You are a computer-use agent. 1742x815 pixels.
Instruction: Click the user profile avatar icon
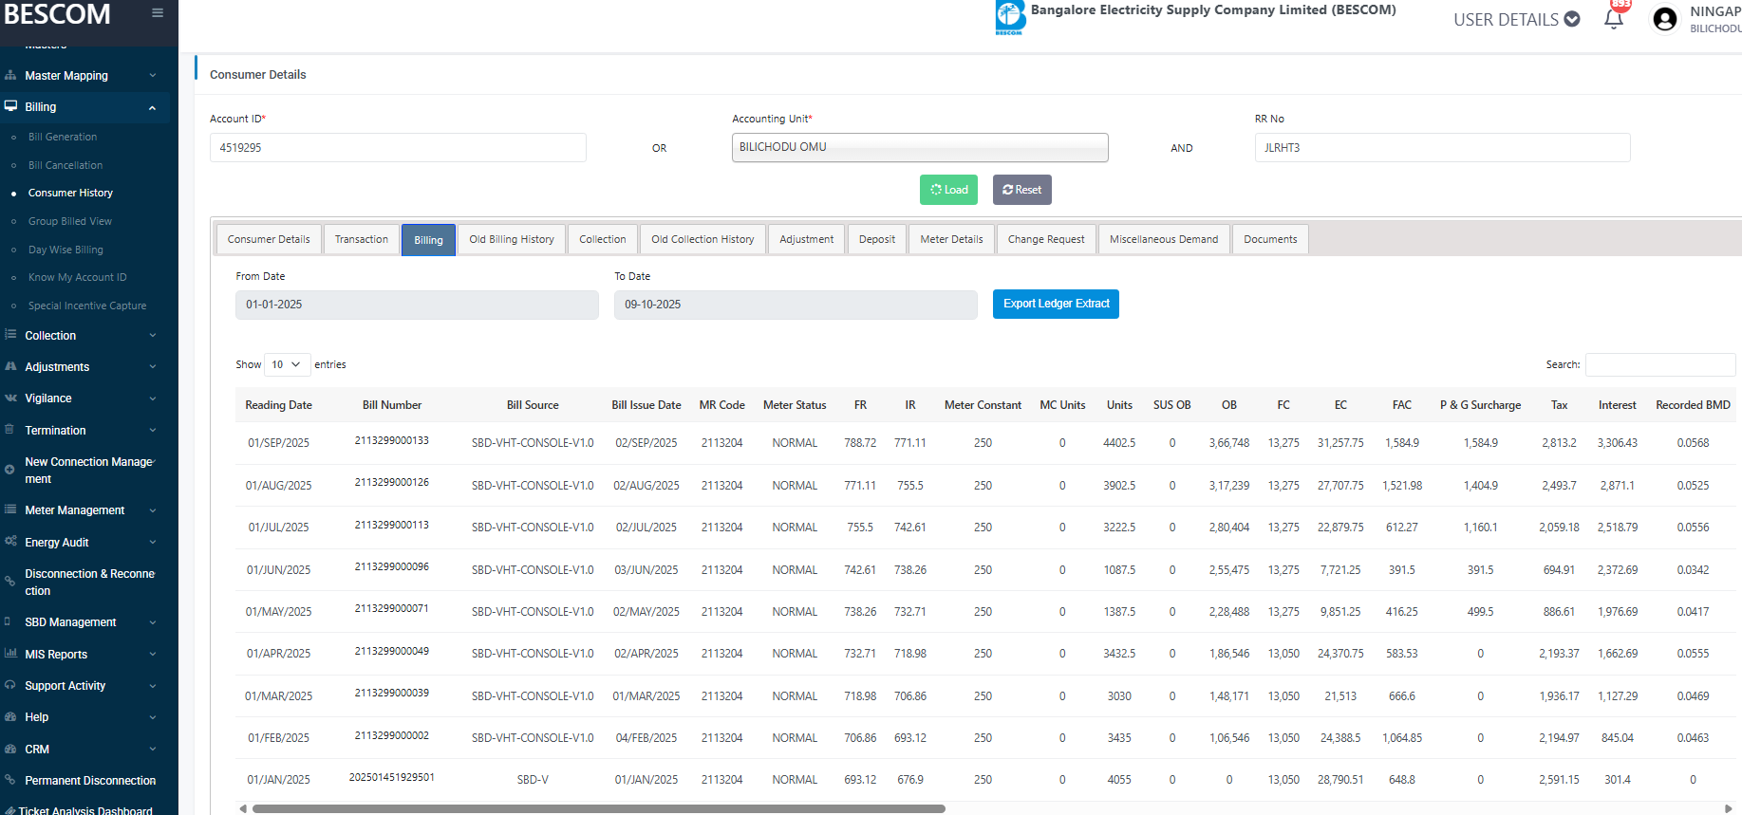tap(1664, 20)
